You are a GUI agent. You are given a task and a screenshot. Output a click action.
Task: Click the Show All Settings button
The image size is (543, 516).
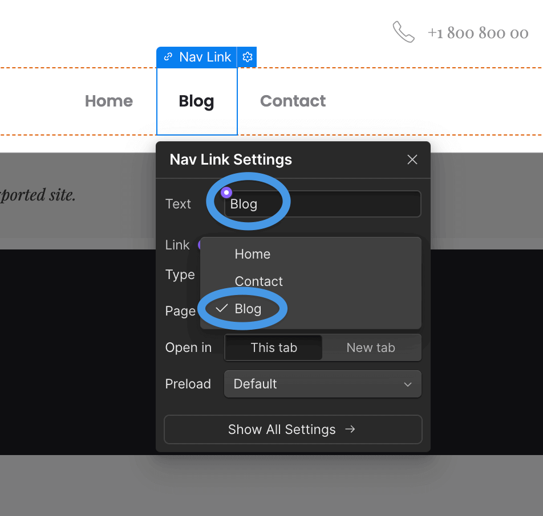tap(293, 429)
